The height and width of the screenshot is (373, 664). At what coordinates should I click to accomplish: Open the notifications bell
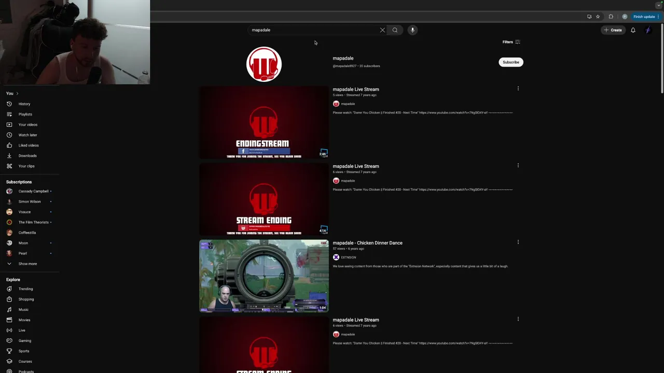coord(633,30)
